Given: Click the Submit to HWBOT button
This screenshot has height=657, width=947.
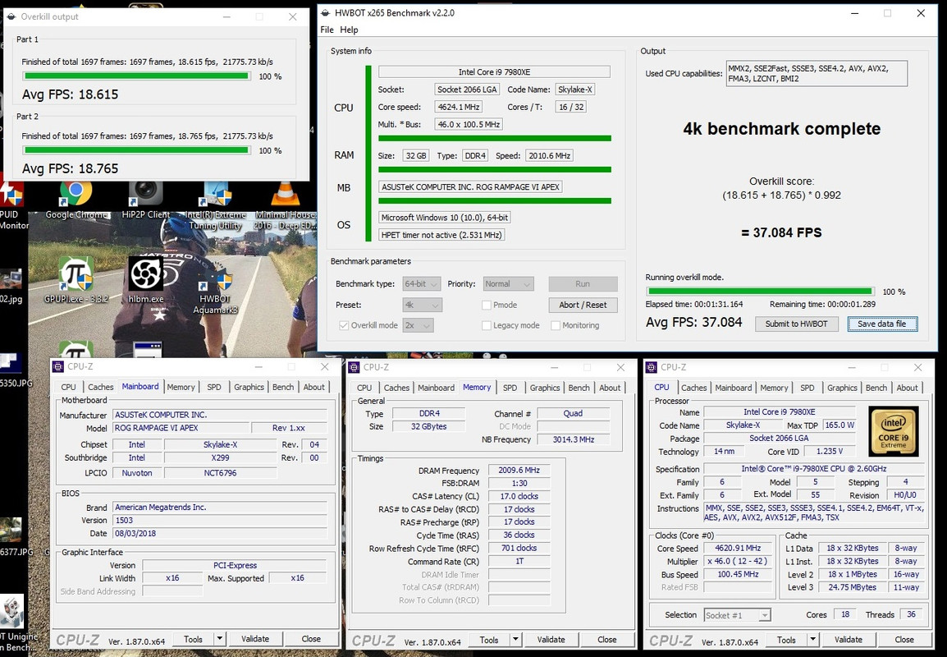Looking at the screenshot, I should click(797, 324).
